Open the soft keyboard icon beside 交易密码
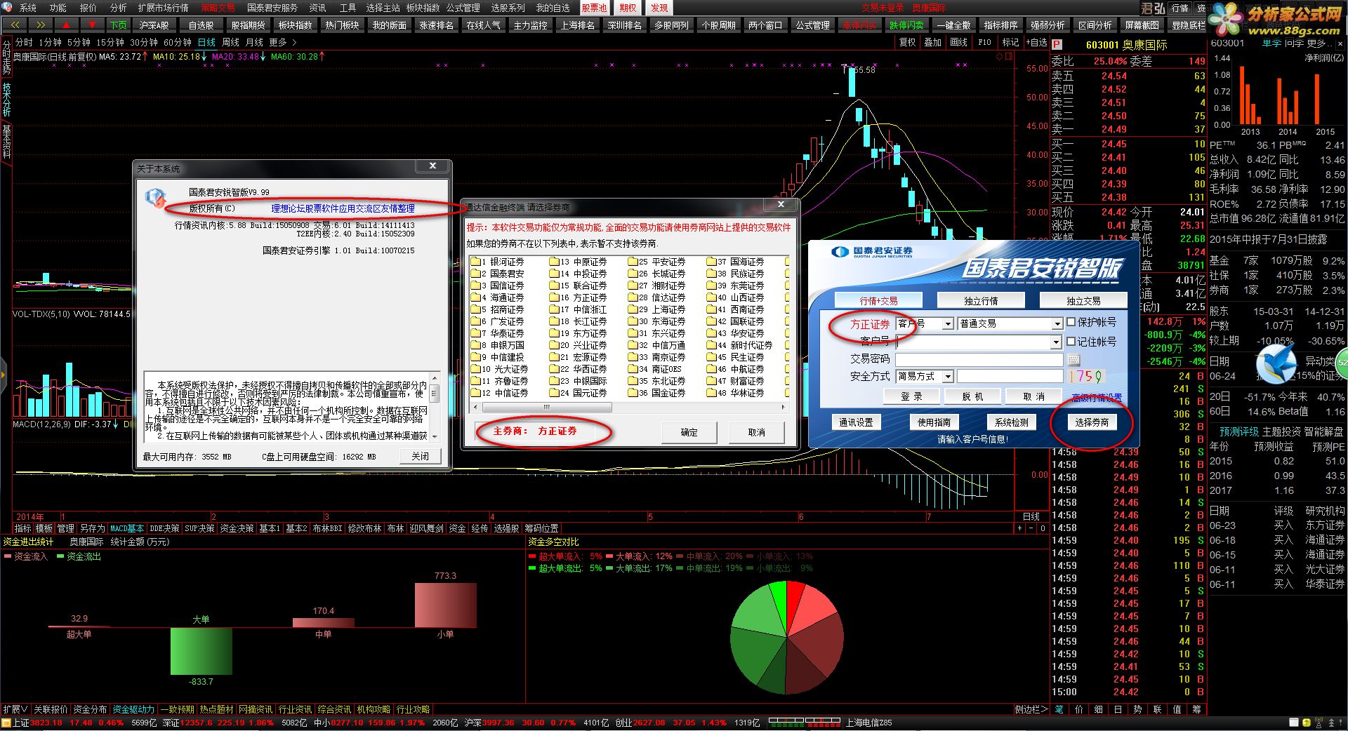This screenshot has height=731, width=1348. click(1073, 360)
